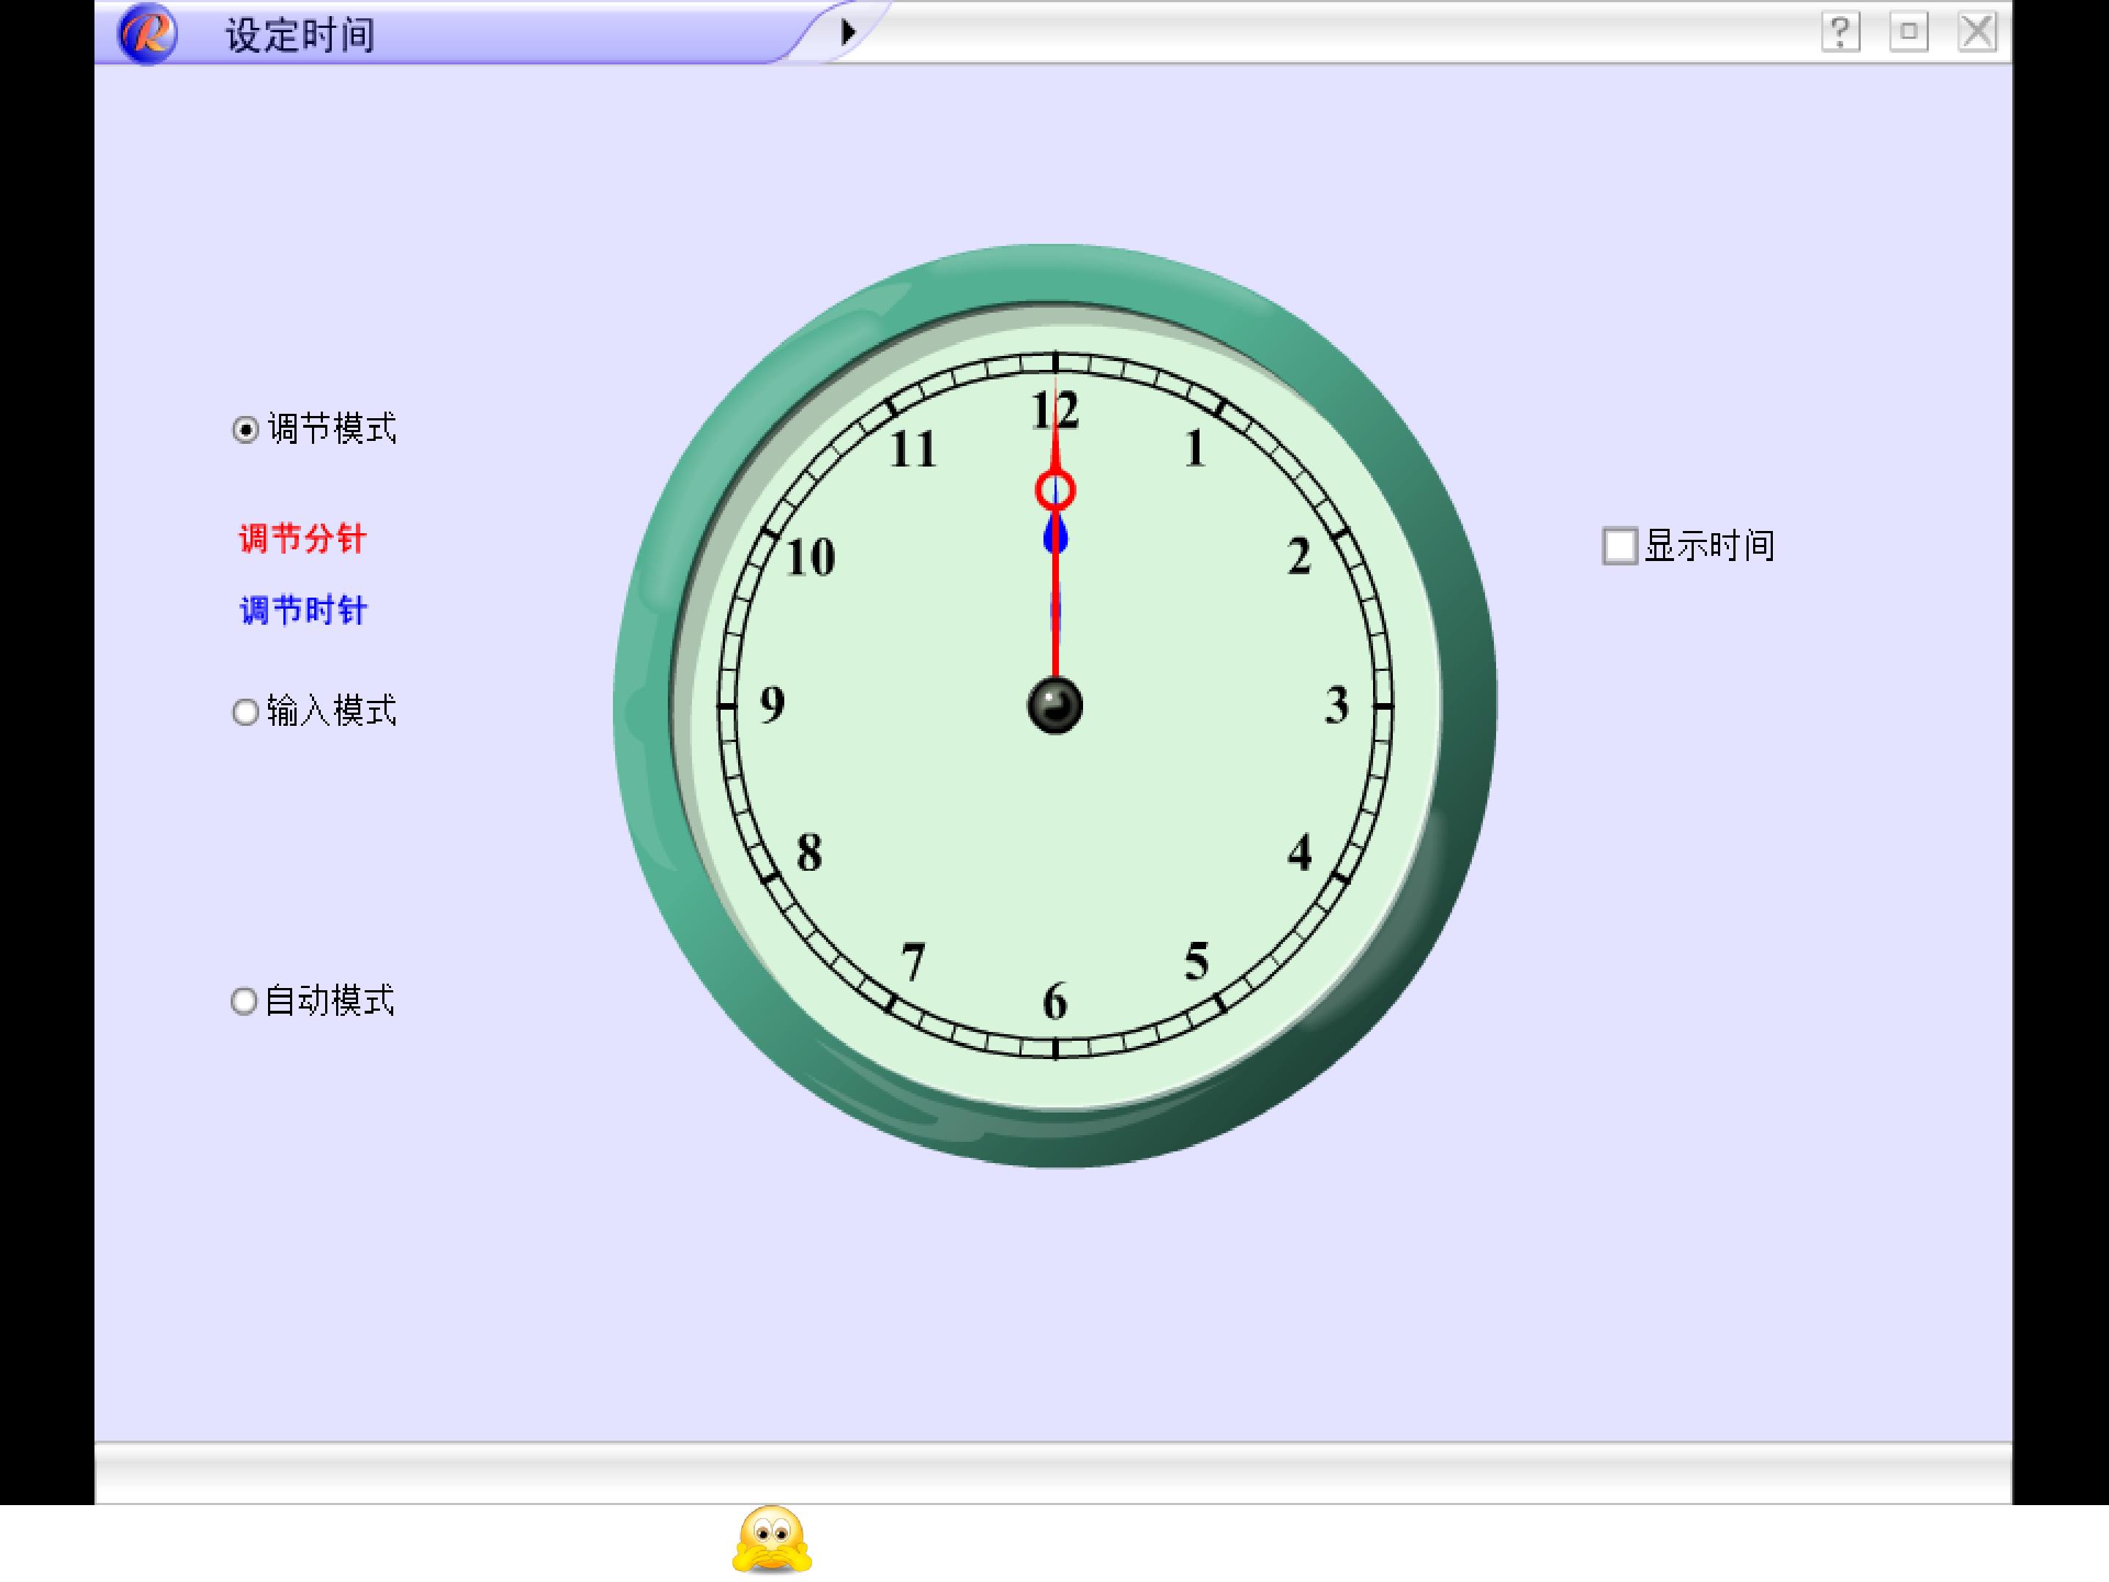Select the 调节模式 radio button
The width and height of the screenshot is (2109, 1582).
pos(246,430)
